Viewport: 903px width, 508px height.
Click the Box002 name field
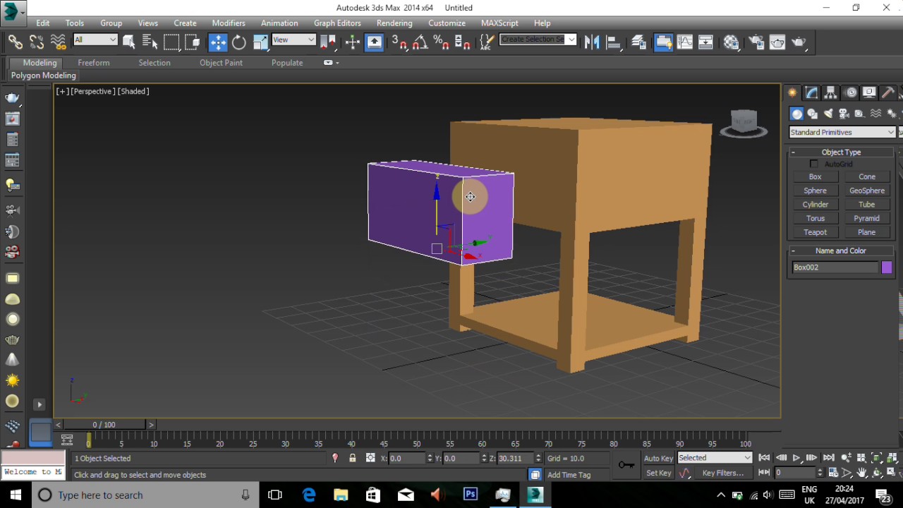835,267
